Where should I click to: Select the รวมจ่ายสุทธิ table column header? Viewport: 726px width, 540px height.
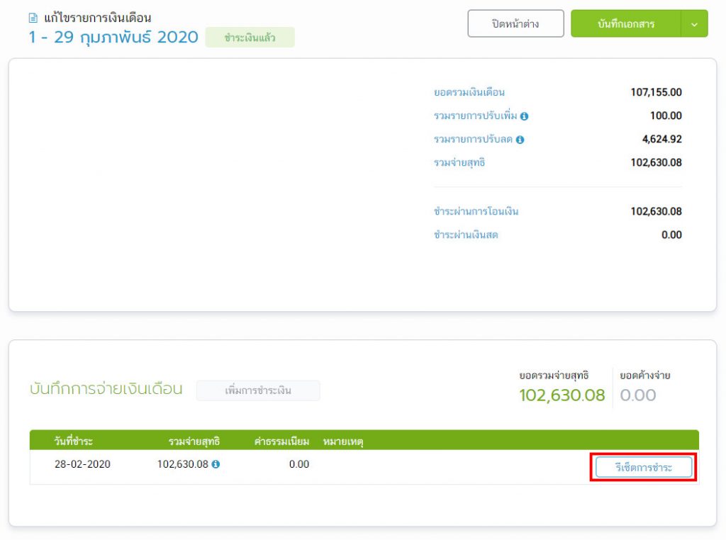click(x=194, y=441)
